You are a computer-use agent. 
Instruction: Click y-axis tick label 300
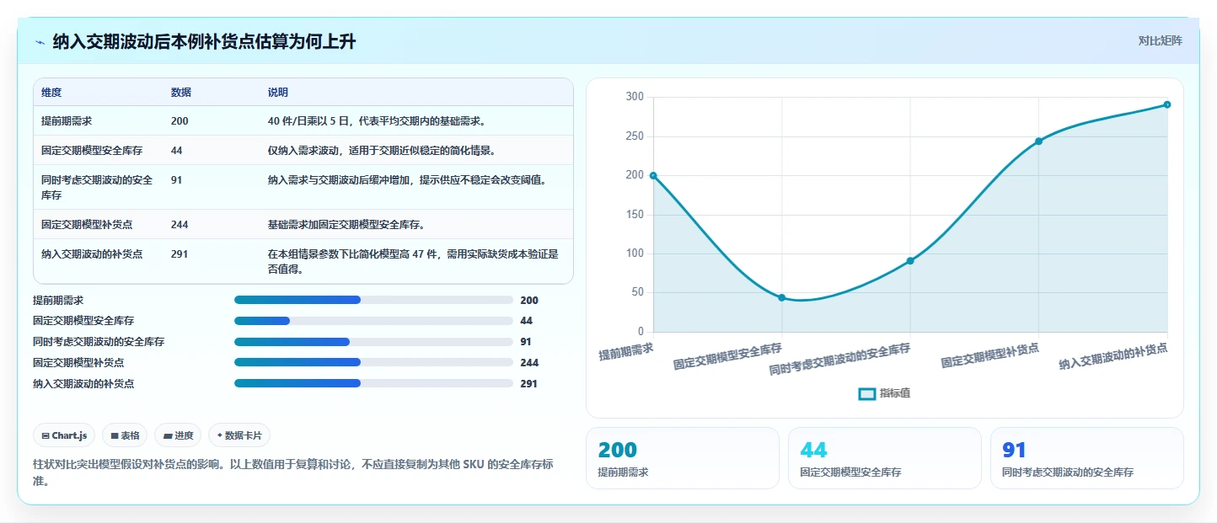[635, 98]
